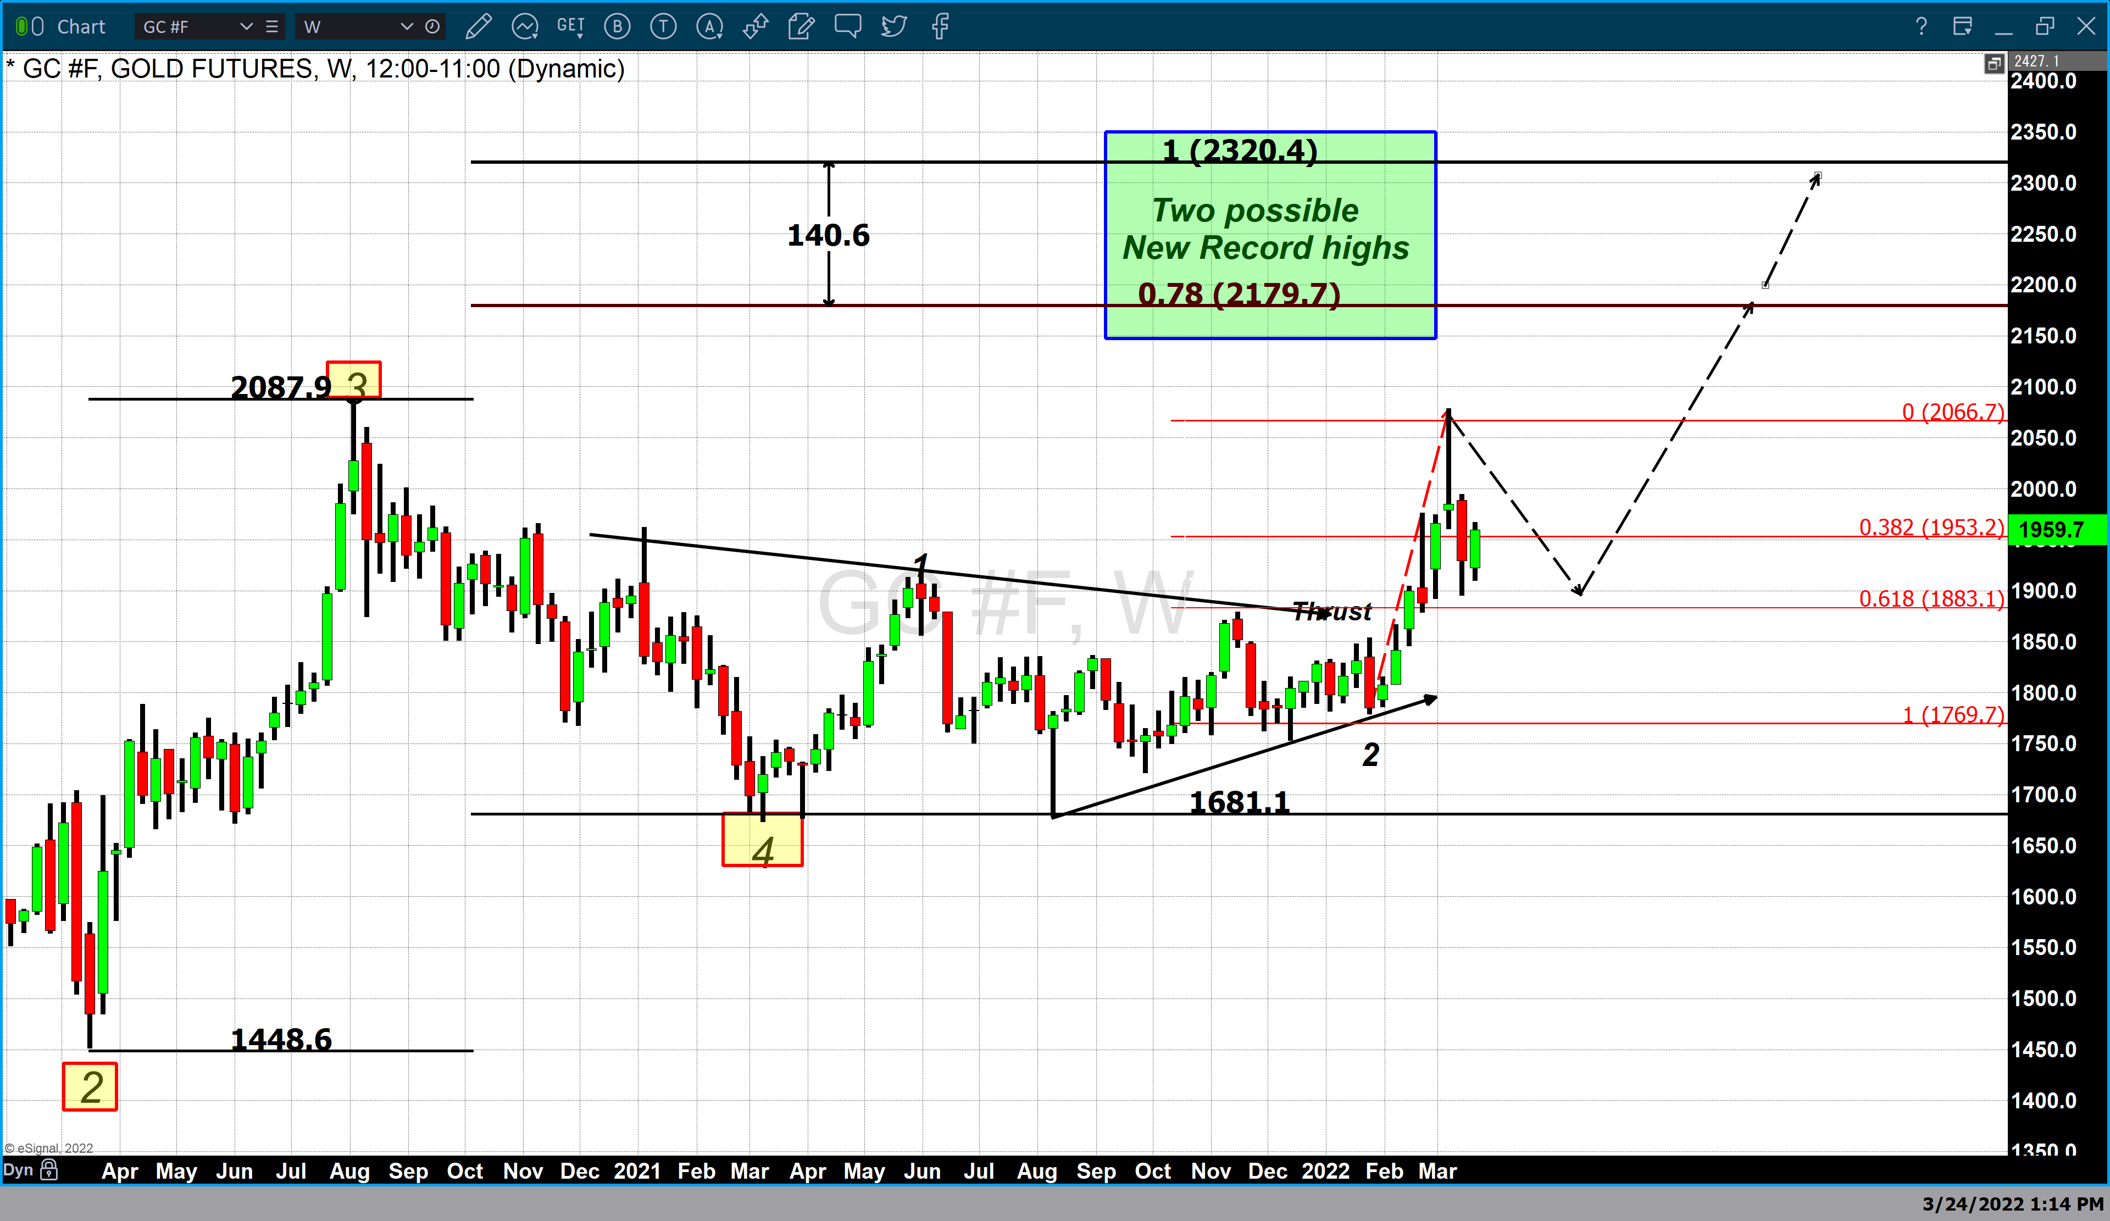
Task: Open the studies chart-line icon menu
Action: 525,27
